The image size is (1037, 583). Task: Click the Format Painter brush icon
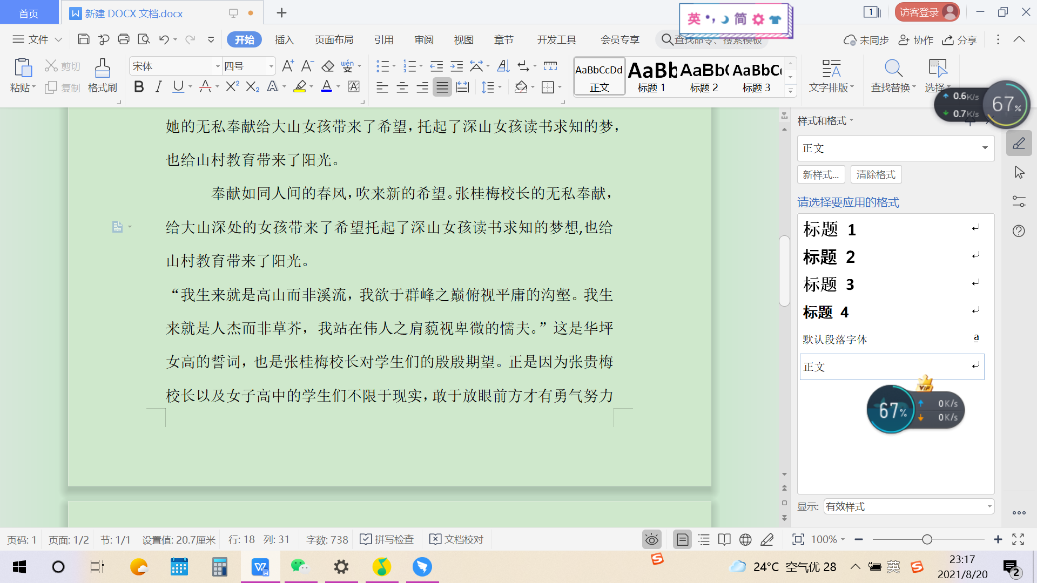102,69
